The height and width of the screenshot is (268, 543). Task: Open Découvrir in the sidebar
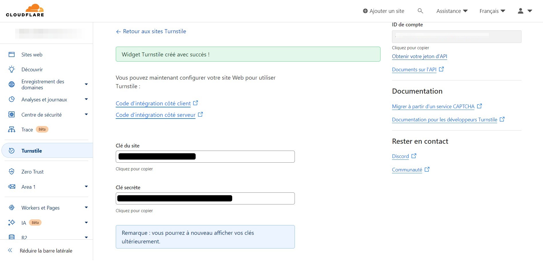pyautogui.click(x=32, y=70)
